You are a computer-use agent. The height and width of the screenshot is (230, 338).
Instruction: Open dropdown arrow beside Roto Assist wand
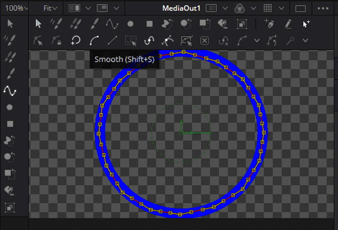point(305,41)
